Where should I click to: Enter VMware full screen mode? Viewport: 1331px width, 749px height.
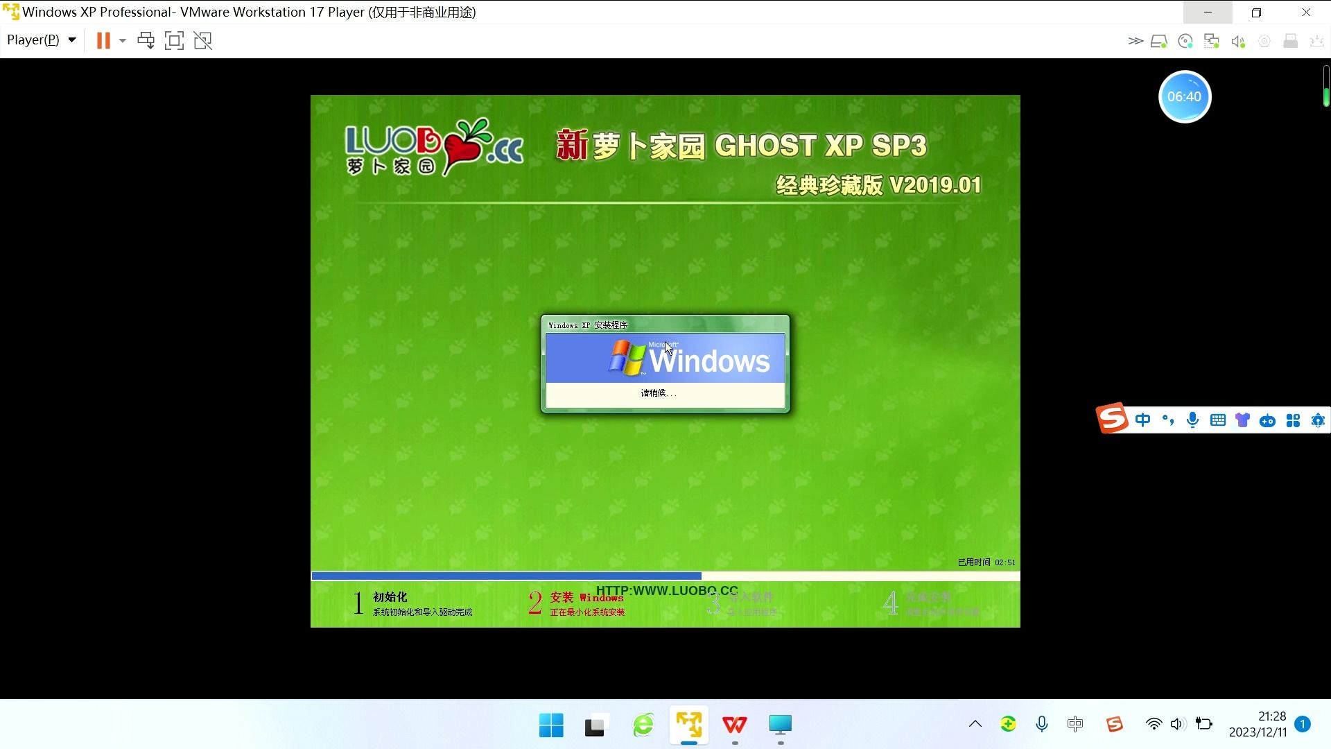pos(174,40)
